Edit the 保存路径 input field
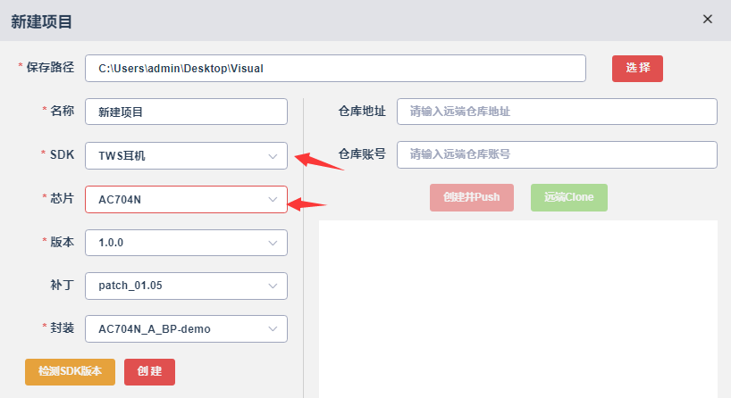 pos(335,69)
